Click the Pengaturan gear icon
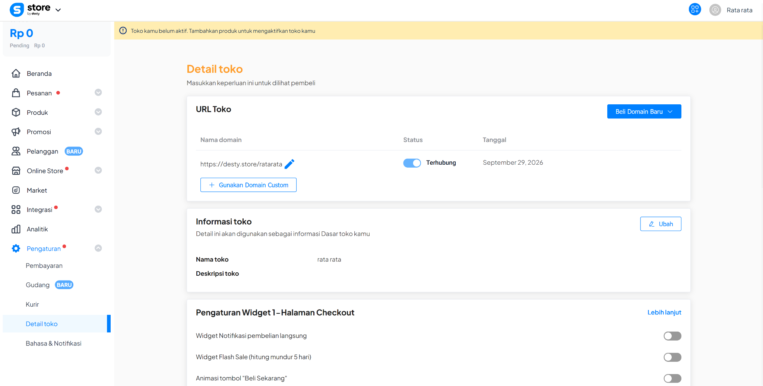 pos(16,249)
